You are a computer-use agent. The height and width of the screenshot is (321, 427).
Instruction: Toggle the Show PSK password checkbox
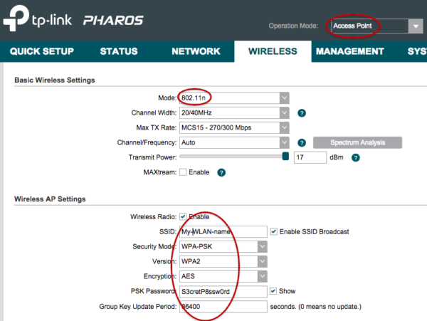[x=273, y=291]
